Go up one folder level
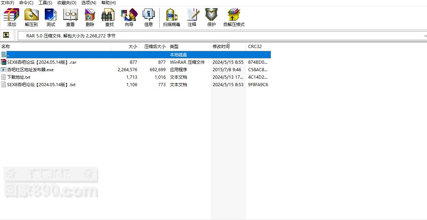 pos(6,35)
